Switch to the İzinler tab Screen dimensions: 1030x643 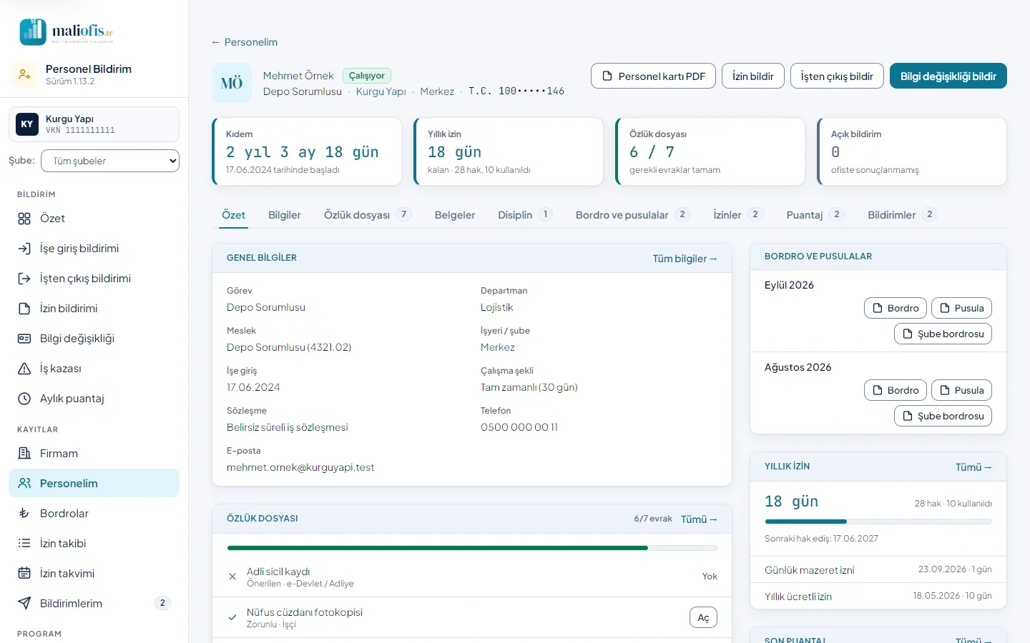pyautogui.click(x=738, y=215)
